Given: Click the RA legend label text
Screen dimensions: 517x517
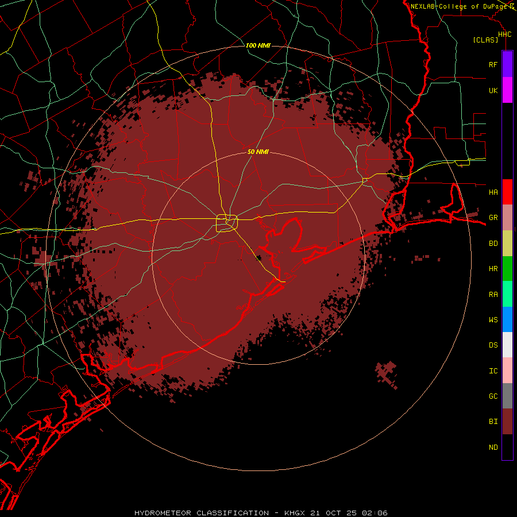Looking at the screenshot, I should point(493,294).
